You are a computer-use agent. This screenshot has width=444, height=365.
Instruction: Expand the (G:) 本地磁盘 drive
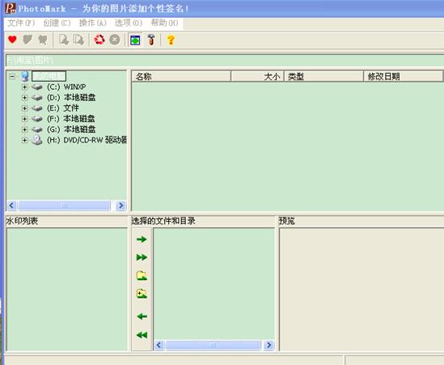coord(24,129)
